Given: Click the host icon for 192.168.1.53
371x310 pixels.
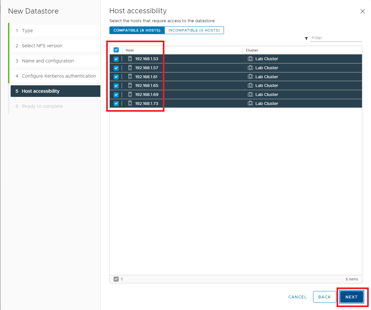Looking at the screenshot, I should click(130, 59).
